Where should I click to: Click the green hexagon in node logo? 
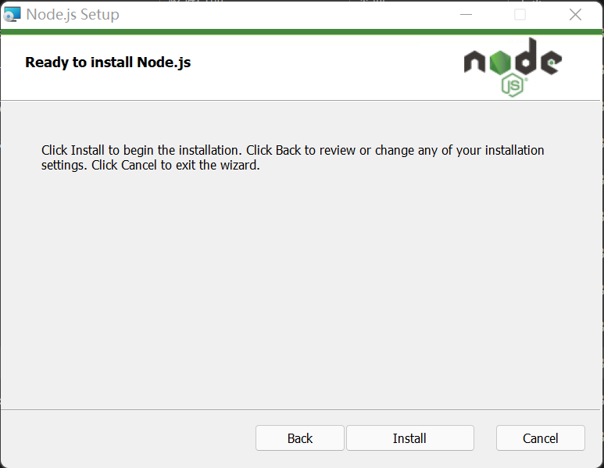[500, 62]
